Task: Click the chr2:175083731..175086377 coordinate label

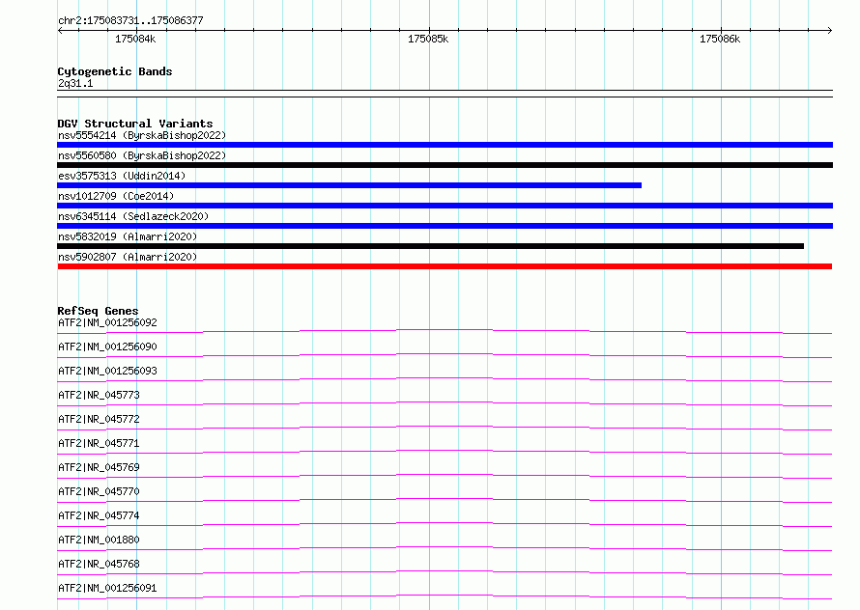Action: click(x=130, y=20)
